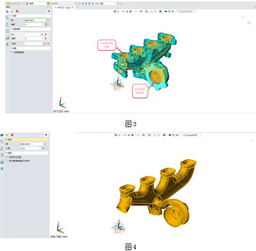Select the document tab ending in [gy1]
The height and width of the screenshot is (251, 256).
click(x=64, y=8)
